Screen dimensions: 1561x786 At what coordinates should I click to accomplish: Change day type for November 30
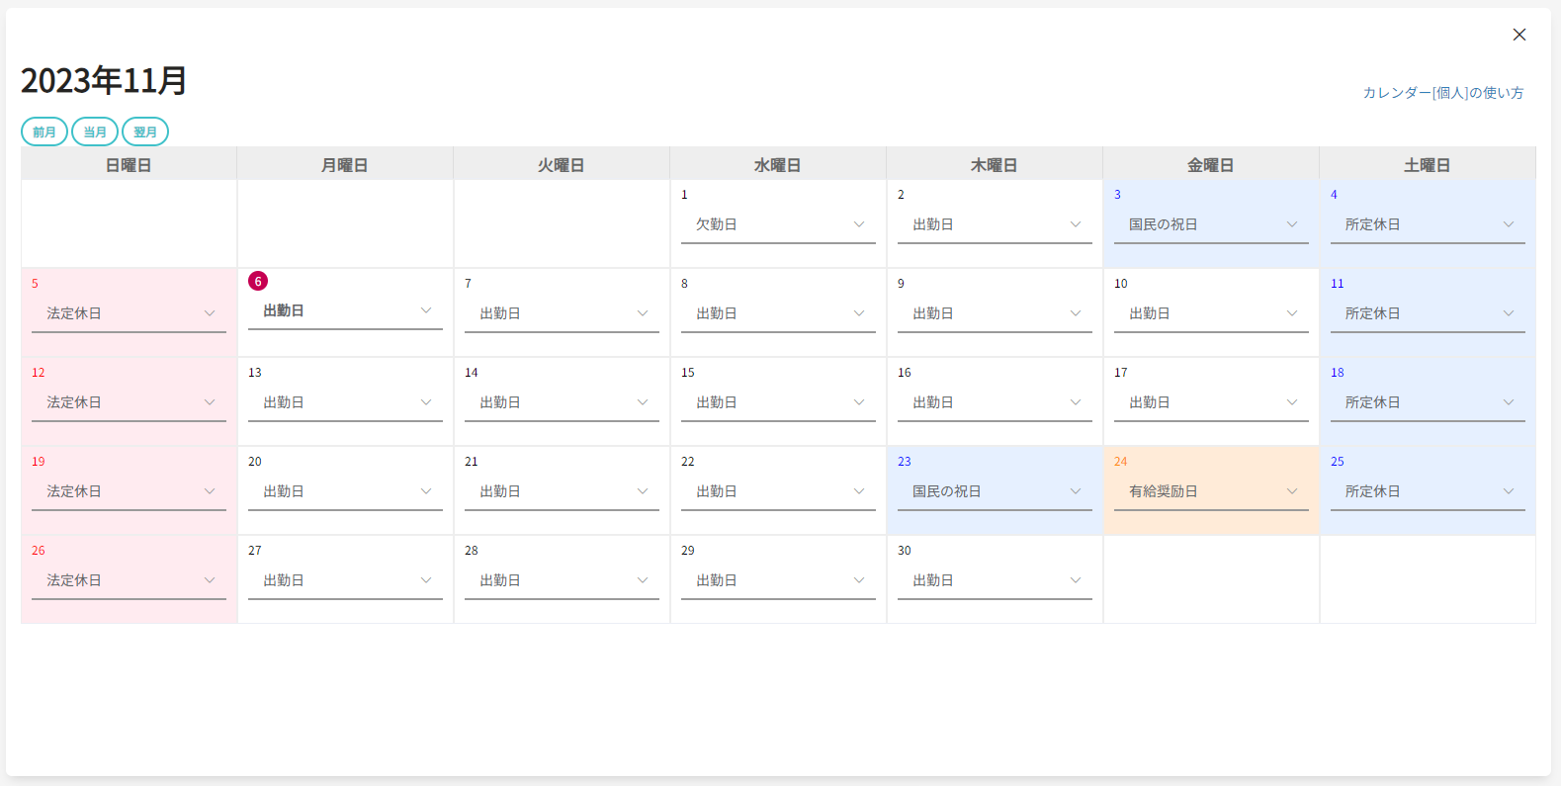(994, 581)
